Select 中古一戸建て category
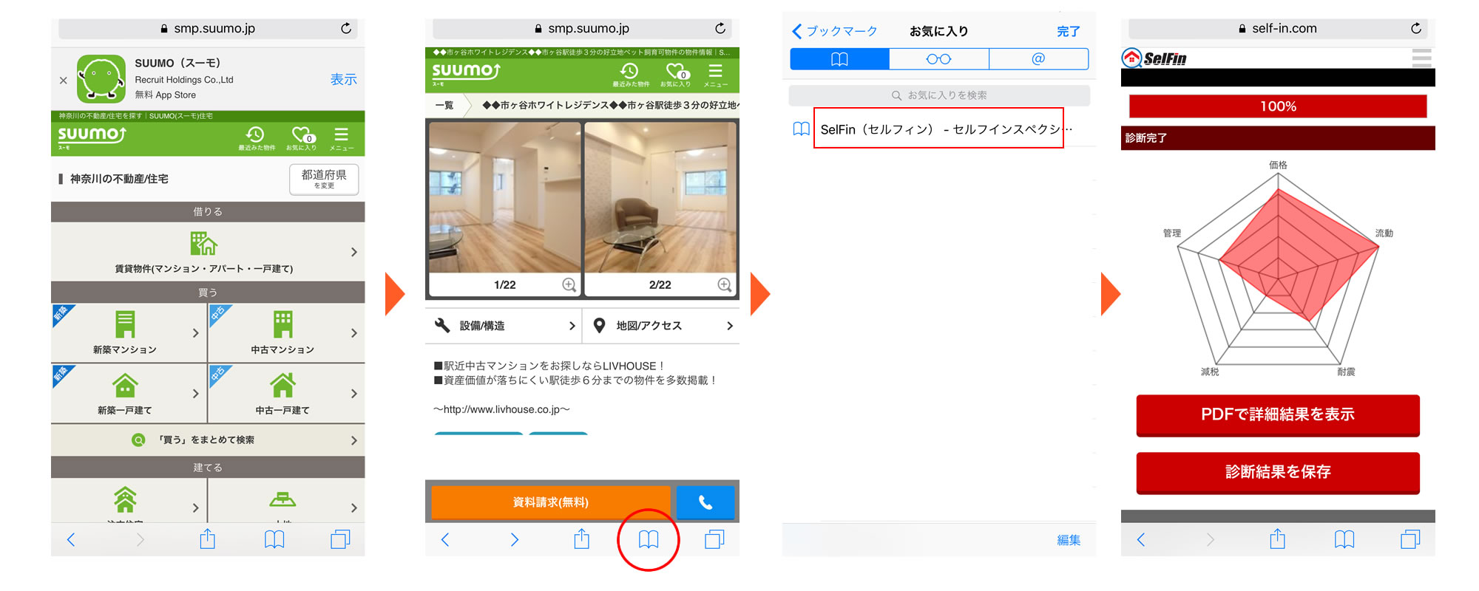The height and width of the screenshot is (591, 1479). click(287, 393)
